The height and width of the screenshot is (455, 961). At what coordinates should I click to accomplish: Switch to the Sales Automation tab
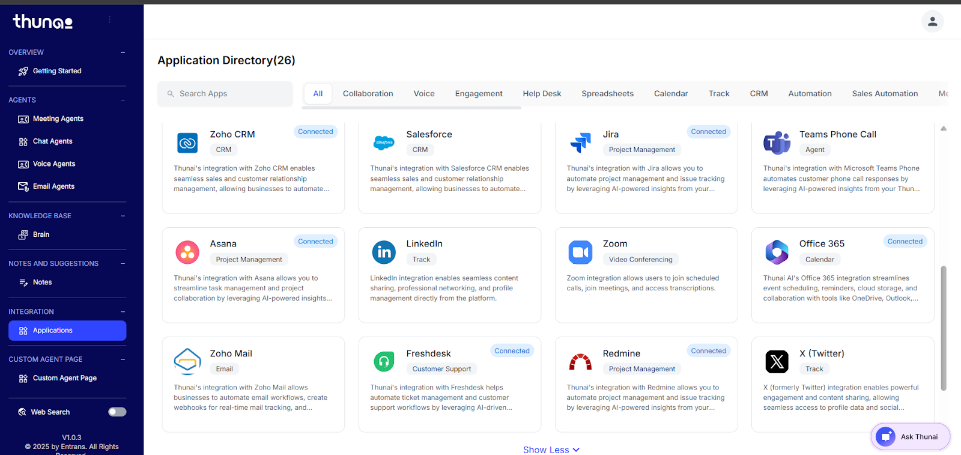coord(885,94)
